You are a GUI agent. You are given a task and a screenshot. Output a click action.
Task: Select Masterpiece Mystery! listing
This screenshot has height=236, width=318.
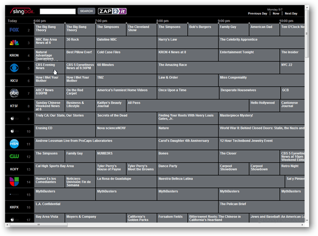261,118
